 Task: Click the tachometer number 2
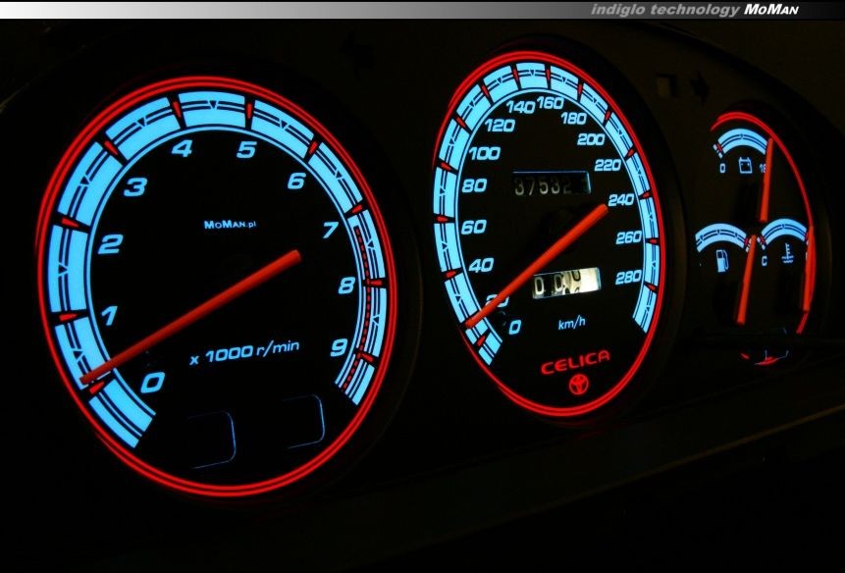tap(111, 244)
